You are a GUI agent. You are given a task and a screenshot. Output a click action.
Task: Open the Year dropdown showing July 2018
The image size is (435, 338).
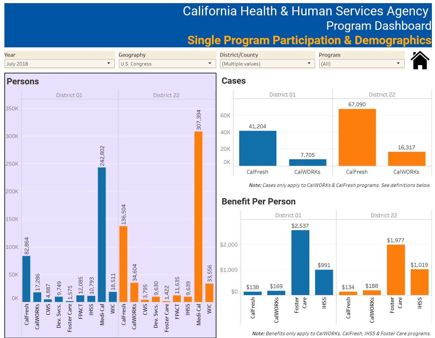[59, 64]
